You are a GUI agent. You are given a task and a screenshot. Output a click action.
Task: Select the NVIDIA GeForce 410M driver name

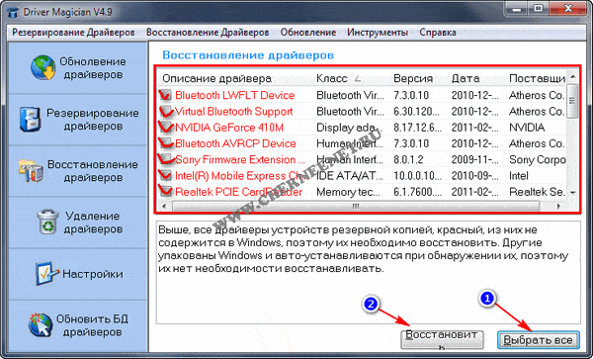point(229,128)
